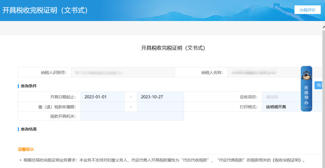This screenshot has height=168, width=325.
Task: Click the 开具日期起止 label
Action: tap(63, 97)
